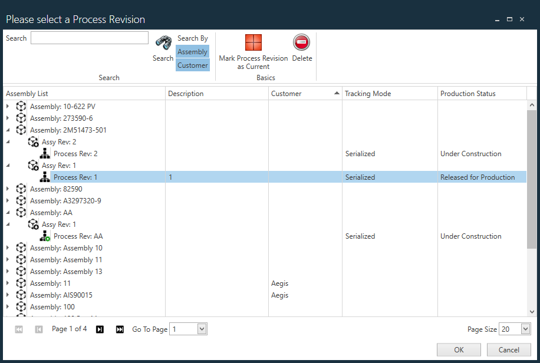This screenshot has height=363, width=540.
Task: Click the OK button
Action: (459, 349)
